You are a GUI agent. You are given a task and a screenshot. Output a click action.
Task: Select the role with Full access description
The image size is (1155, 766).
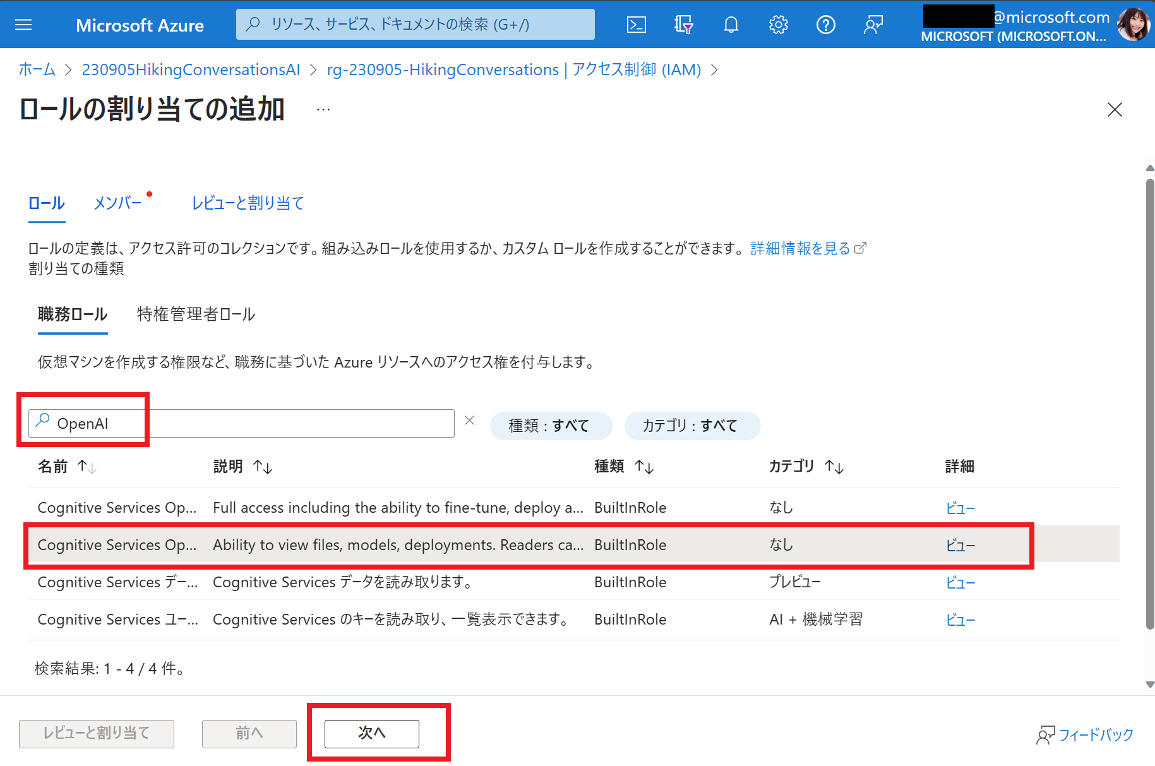point(574,507)
